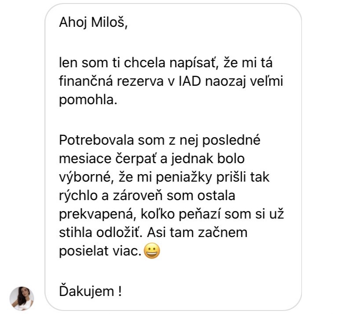The image size is (360, 314).
Task: Click the closing text "Ďakujem !"
Action: pyautogui.click(x=90, y=291)
